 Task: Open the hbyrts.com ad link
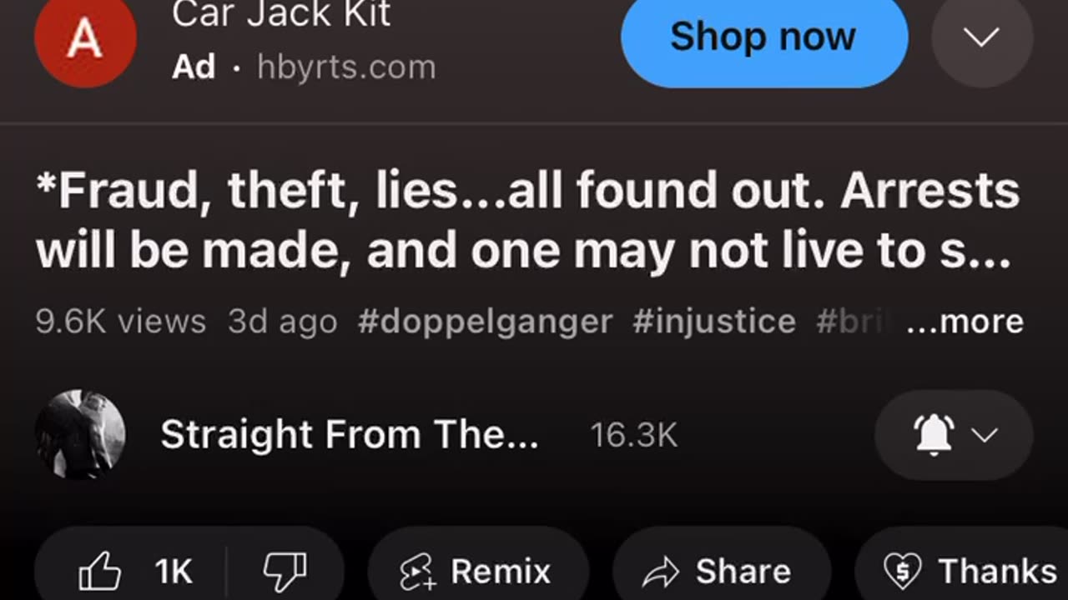(346, 67)
